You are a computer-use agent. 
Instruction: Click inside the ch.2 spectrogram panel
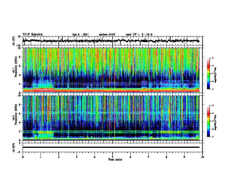point(111,118)
